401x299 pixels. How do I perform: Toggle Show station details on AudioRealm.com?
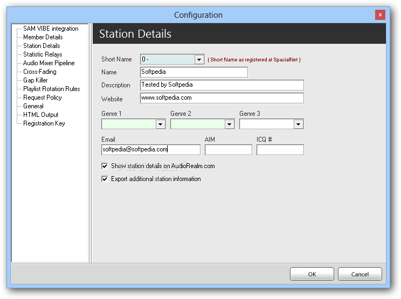pyautogui.click(x=105, y=166)
